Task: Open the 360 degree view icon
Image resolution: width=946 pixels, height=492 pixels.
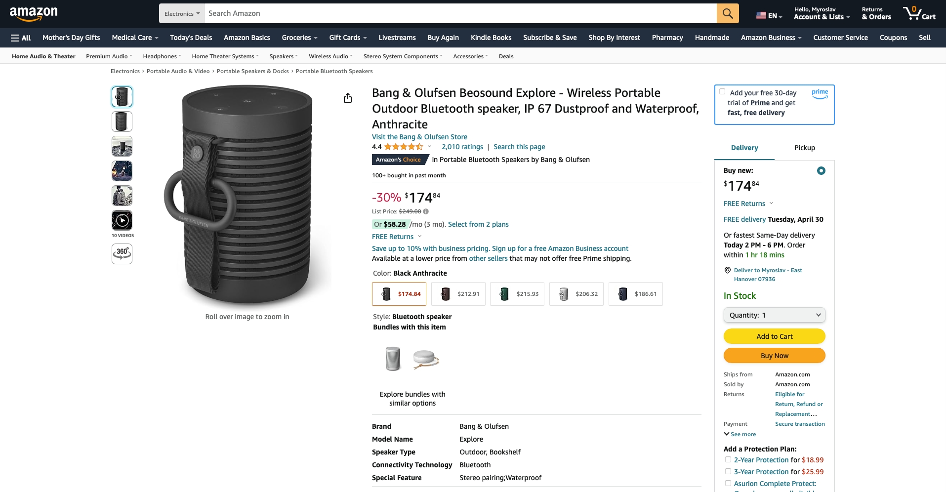Action: click(122, 253)
